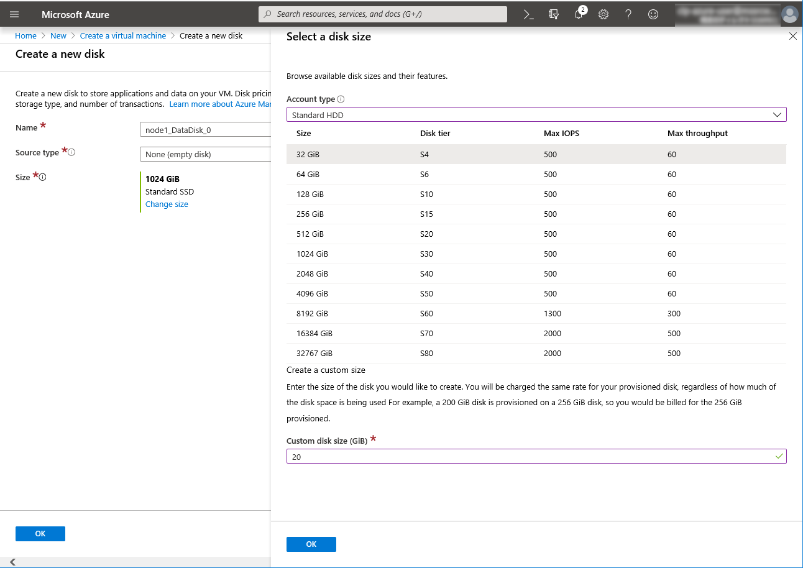
Task: Choose the 1024 GiB S30 disk row
Action: (x=536, y=254)
